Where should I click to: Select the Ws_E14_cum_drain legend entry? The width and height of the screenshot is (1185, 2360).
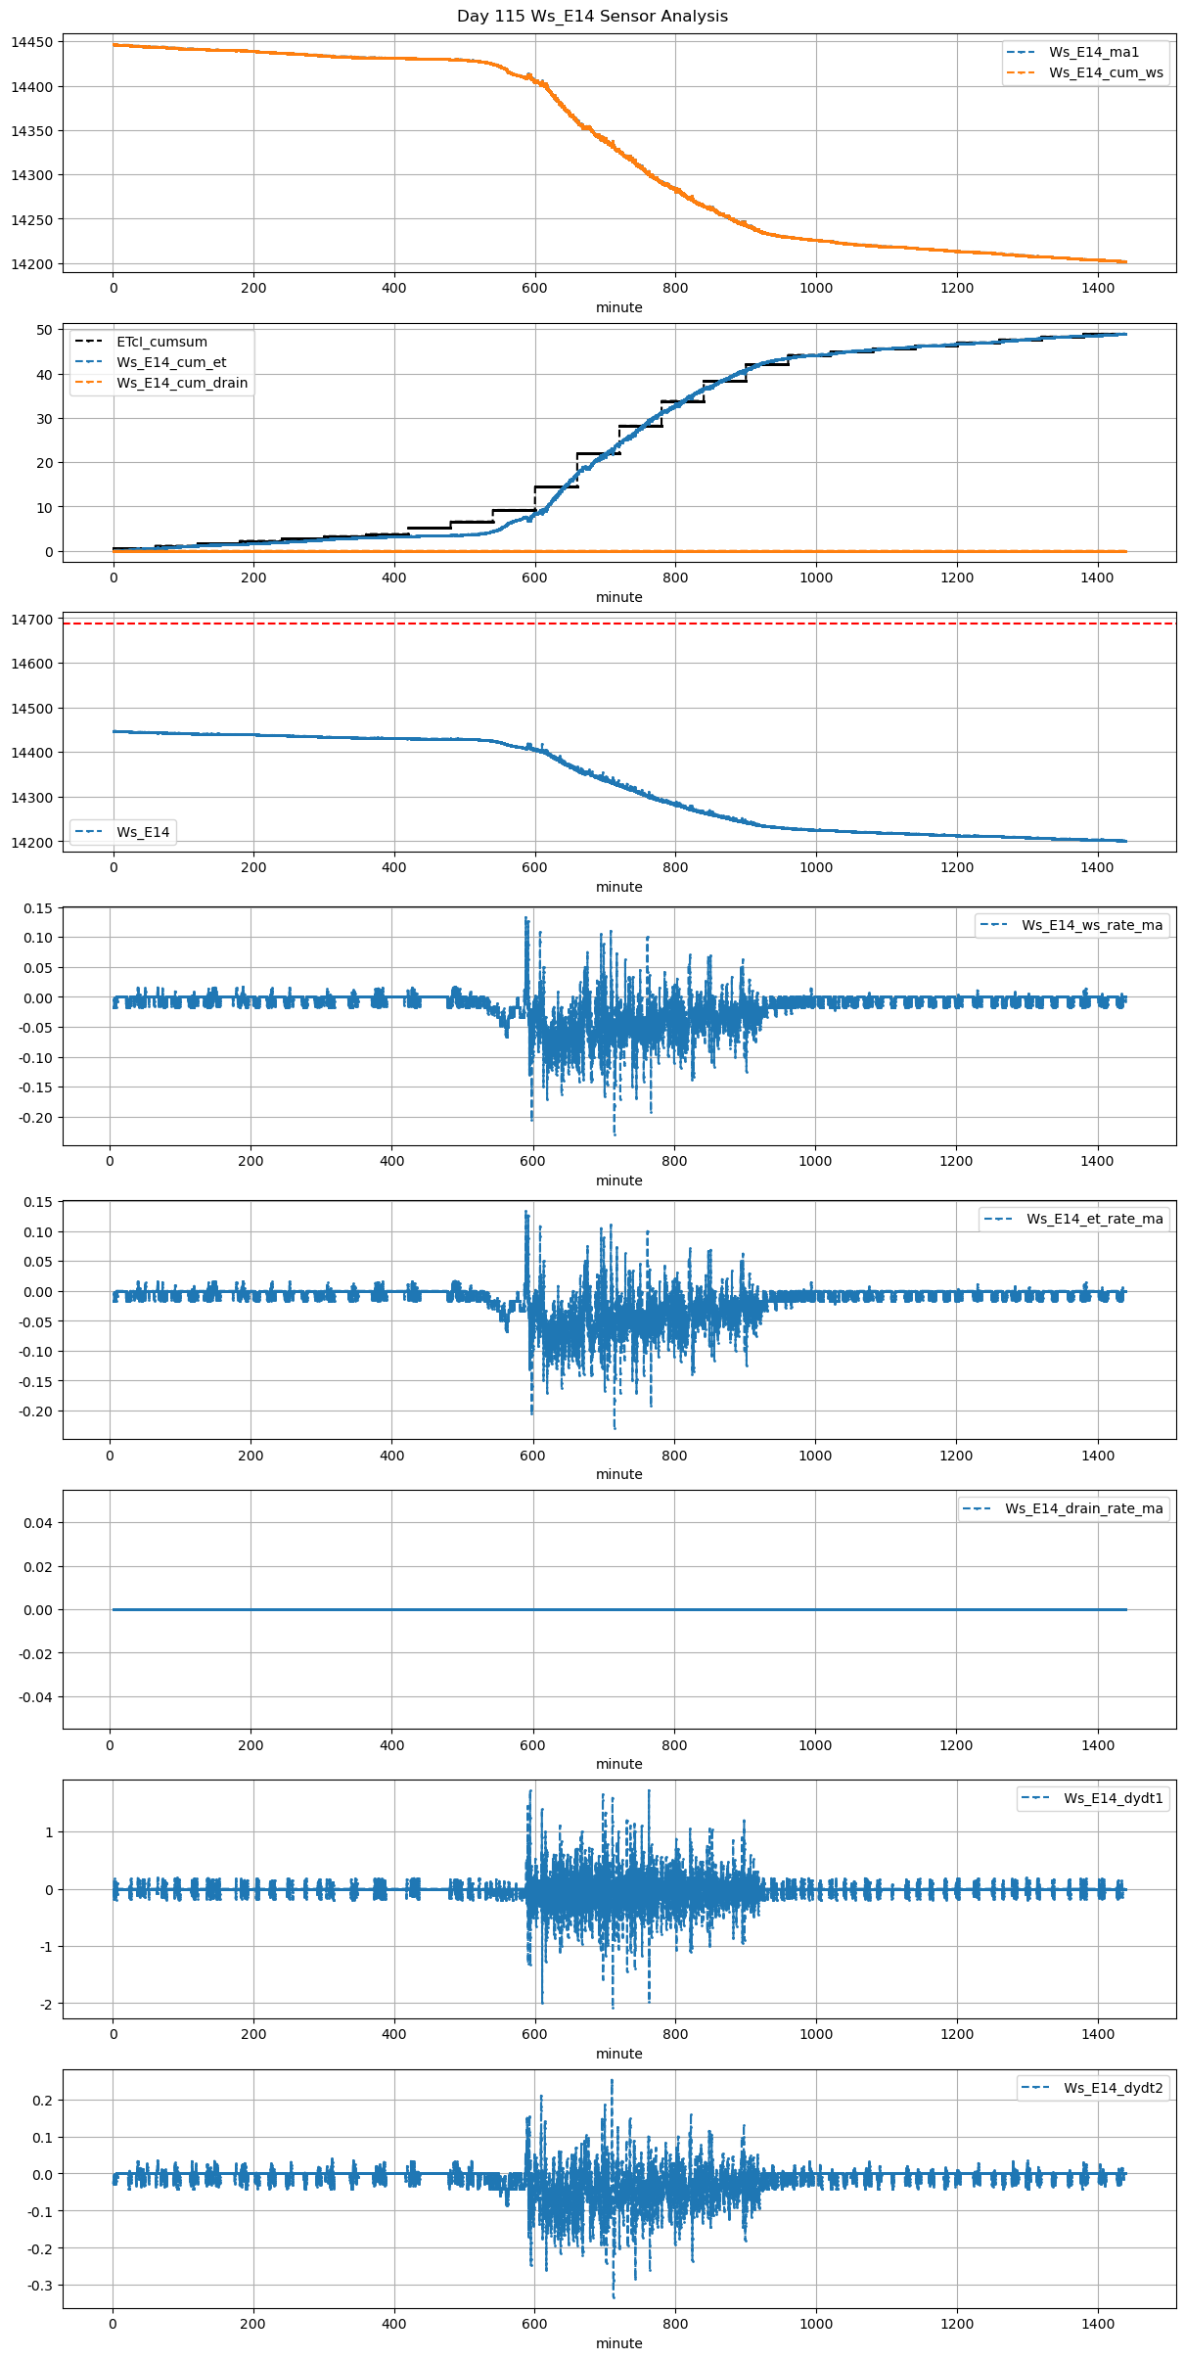tap(182, 383)
